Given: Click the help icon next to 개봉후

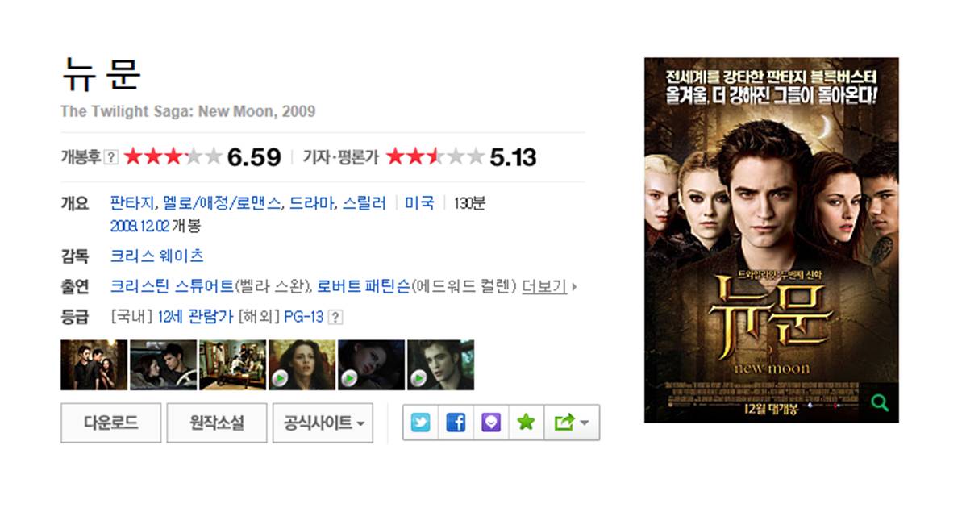Looking at the screenshot, I should pos(111,157).
